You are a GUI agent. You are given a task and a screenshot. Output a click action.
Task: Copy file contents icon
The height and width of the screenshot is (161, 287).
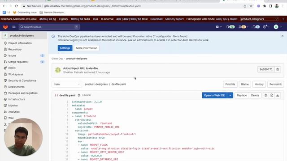(x=266, y=95)
